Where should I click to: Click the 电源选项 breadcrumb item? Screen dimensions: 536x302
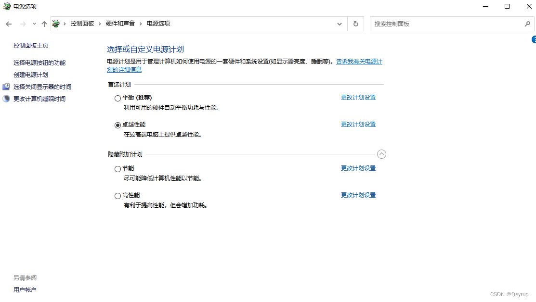158,24
